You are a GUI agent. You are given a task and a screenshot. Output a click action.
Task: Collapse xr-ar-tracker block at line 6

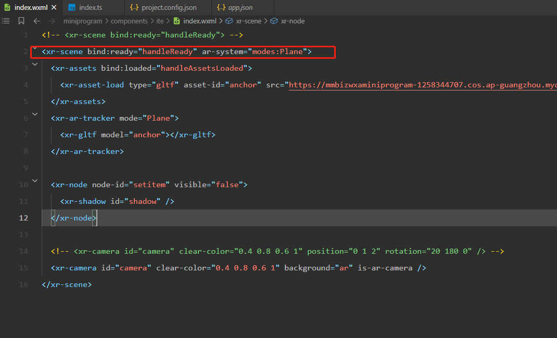(35, 114)
